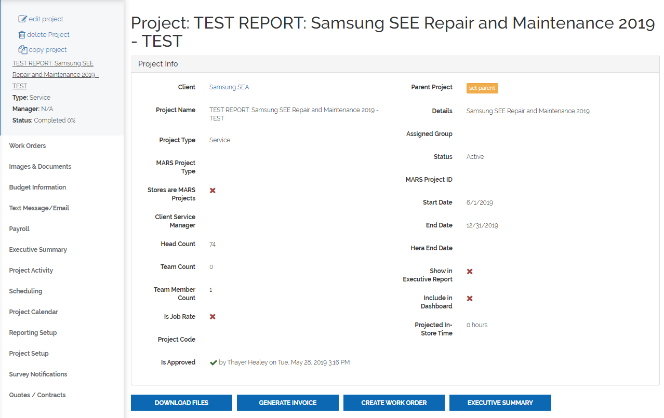Open Executive Summary from the sidebar menu
This screenshot has height=418, width=664.
click(38, 250)
